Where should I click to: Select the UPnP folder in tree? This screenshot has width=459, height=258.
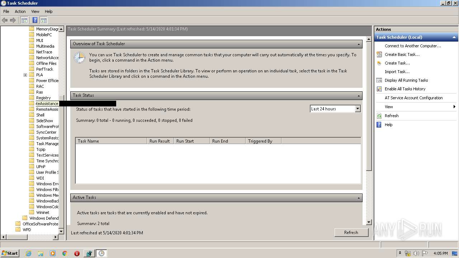click(41, 167)
